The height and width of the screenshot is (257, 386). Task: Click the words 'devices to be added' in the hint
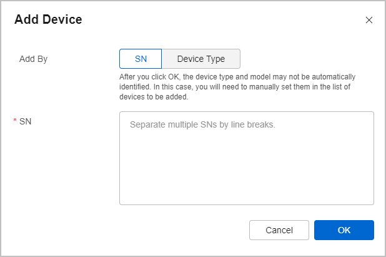(154, 97)
